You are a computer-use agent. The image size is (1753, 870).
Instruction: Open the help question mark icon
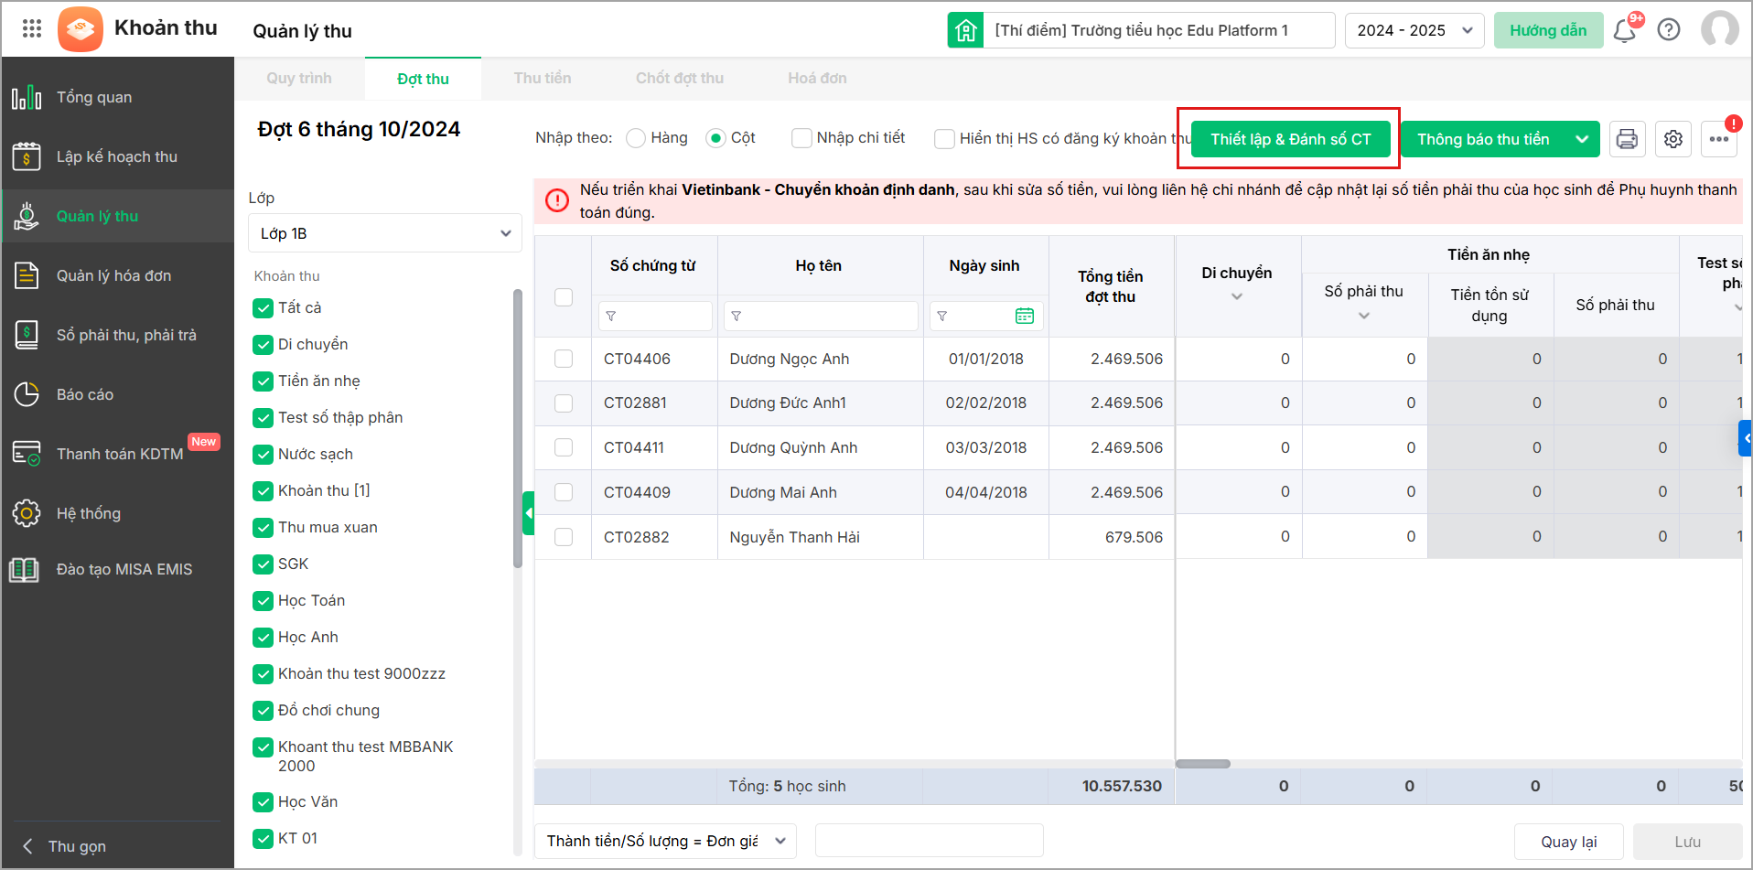click(x=1669, y=30)
